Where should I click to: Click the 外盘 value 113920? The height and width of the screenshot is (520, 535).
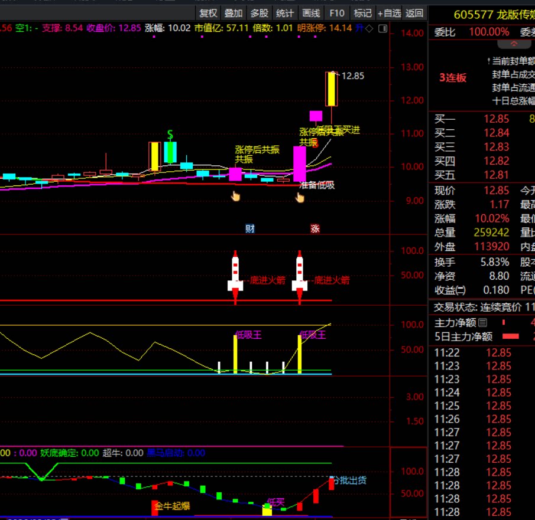492,246
